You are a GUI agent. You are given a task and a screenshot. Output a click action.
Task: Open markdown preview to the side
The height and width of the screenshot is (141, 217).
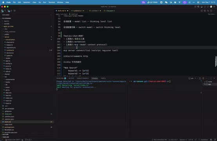point(202,11)
